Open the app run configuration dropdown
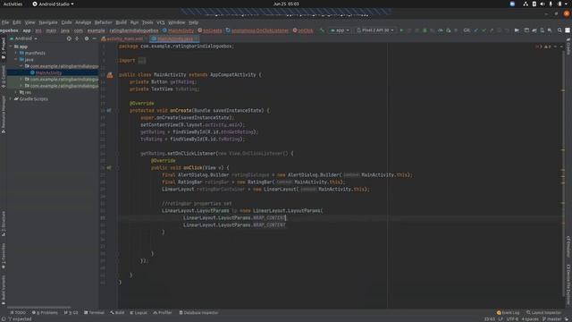 pyautogui.click(x=340, y=30)
